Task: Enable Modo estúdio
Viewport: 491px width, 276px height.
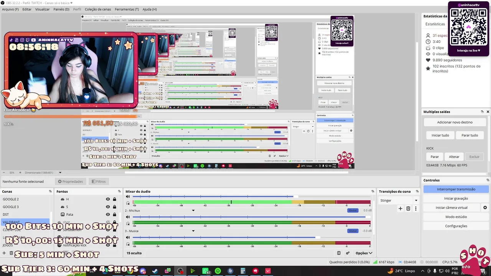Action: 456,217
